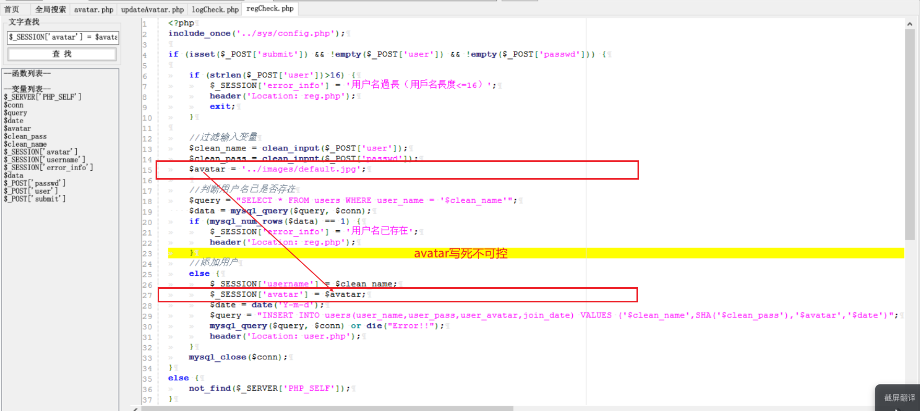Click the vertical scrollbar up arrow
The height and width of the screenshot is (411, 920).
(910, 24)
